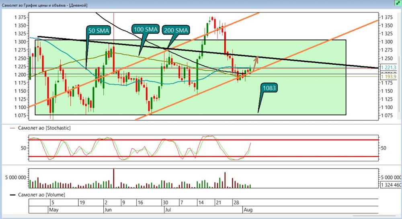The image size is (402, 219).
Task: Select the 1 221,3 price marker box
Action: click(389, 68)
